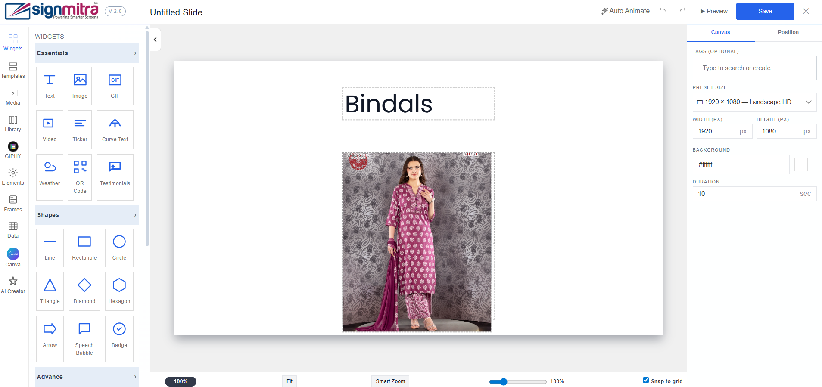Insert an Arrow shape
The width and height of the screenshot is (822, 387).
50,339
